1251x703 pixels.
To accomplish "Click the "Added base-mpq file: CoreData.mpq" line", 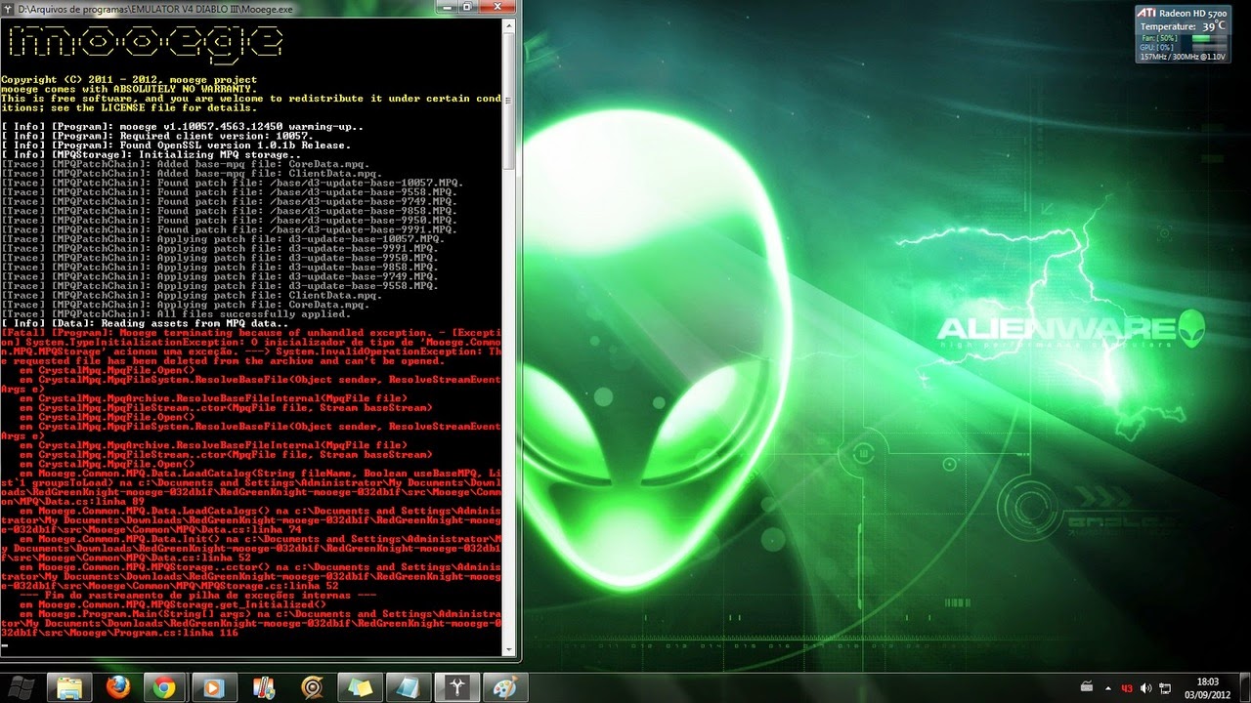I will coord(186,164).
